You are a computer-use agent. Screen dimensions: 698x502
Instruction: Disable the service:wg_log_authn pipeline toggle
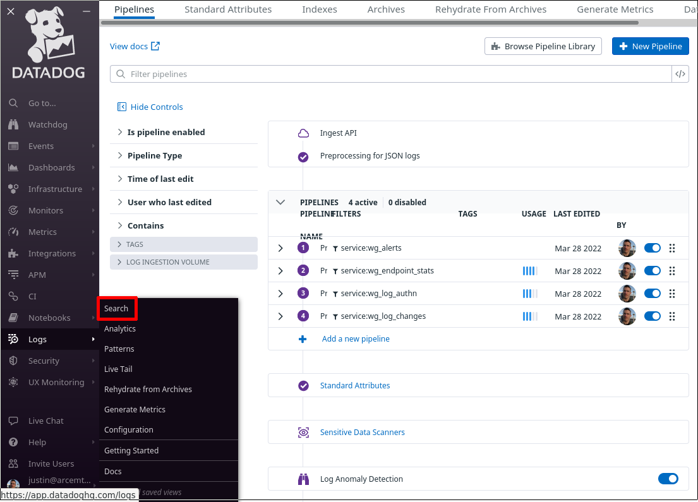(x=652, y=293)
